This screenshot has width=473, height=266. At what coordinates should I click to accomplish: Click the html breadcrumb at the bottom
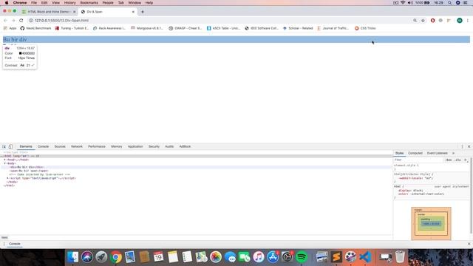point(4,238)
